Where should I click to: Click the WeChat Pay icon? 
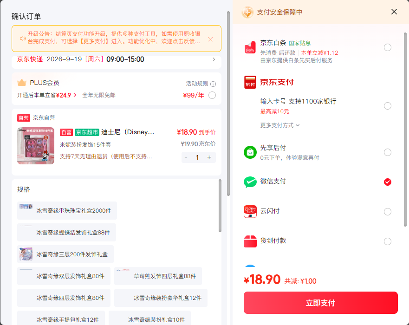pos(250,182)
